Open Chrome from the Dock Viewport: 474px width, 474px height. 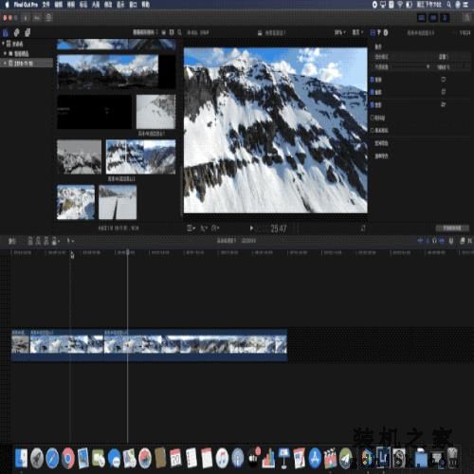(67, 458)
